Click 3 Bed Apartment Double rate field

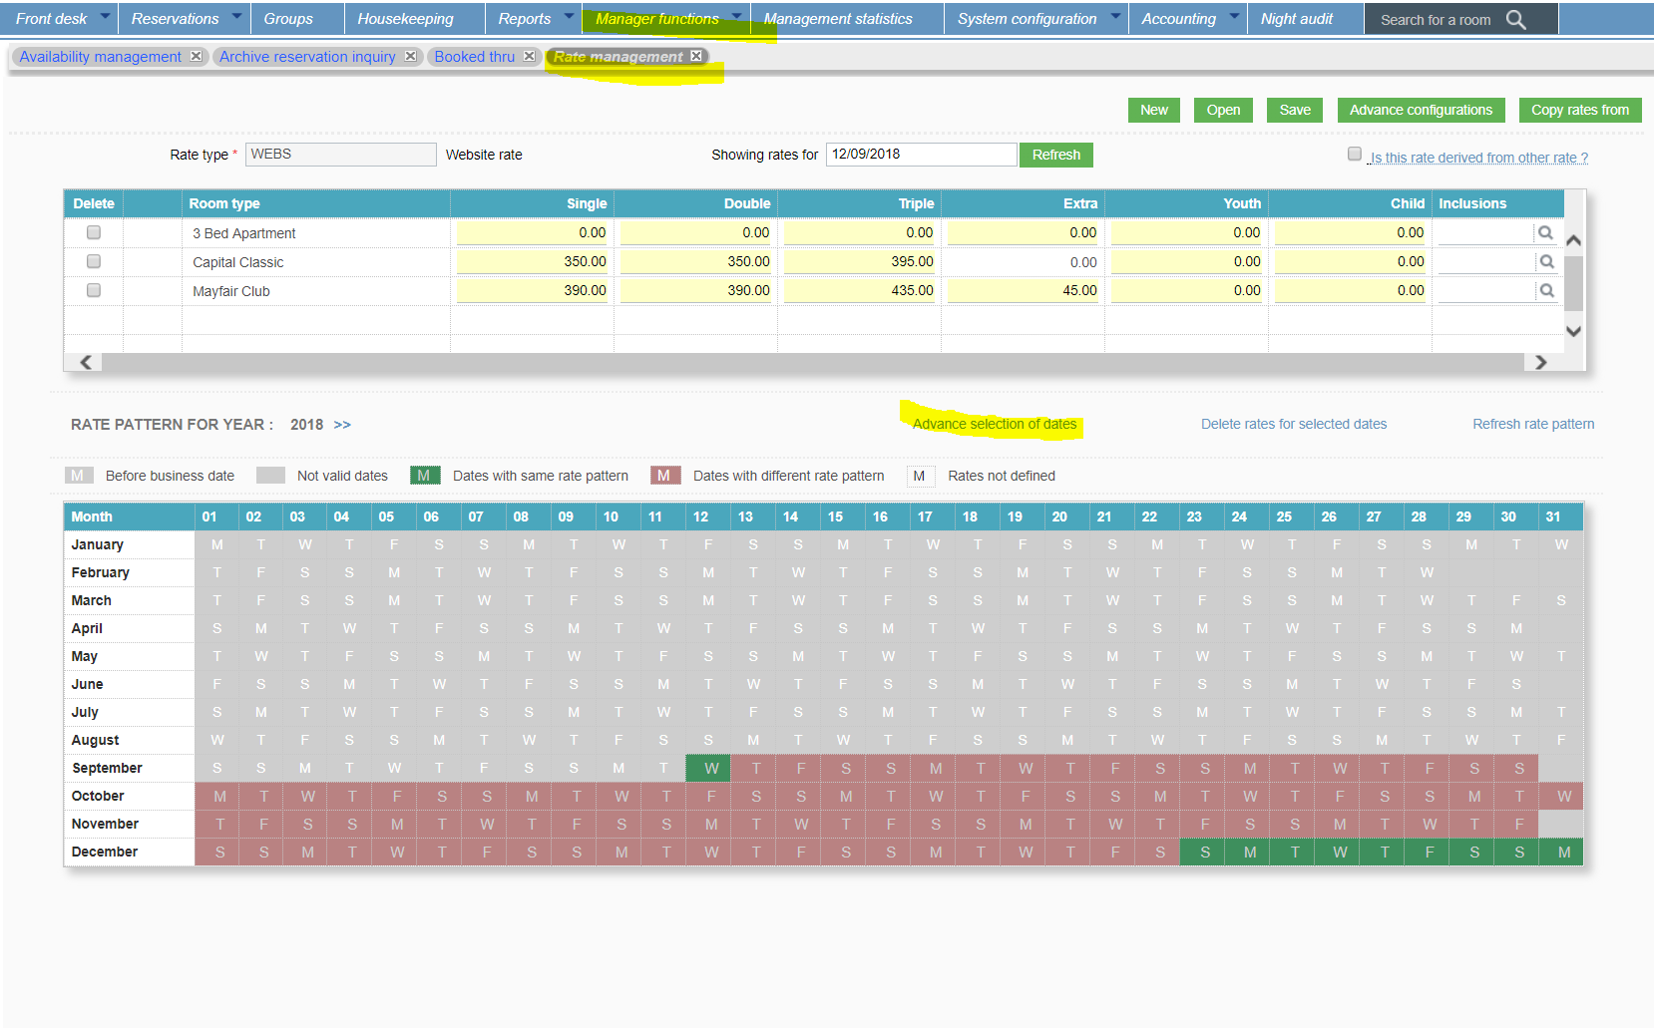[x=696, y=233]
